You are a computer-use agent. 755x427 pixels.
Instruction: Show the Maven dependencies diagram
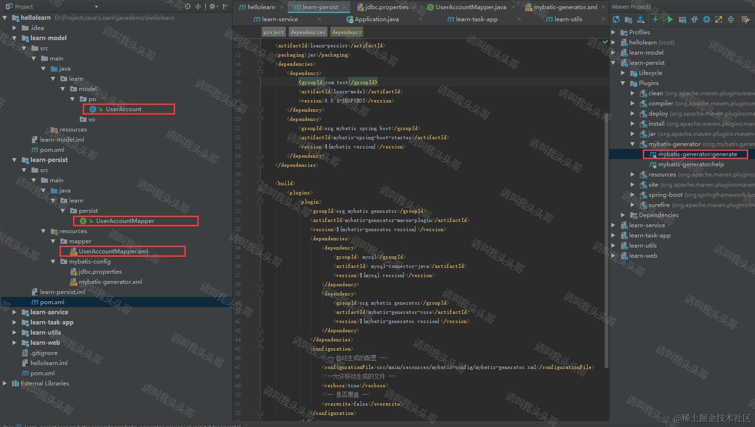coord(719,19)
